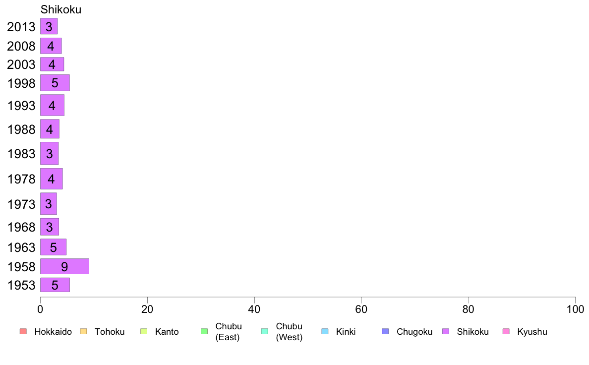Select the 1958 bar showing 9
Viewport: 589px width, 365px height.
(64, 266)
